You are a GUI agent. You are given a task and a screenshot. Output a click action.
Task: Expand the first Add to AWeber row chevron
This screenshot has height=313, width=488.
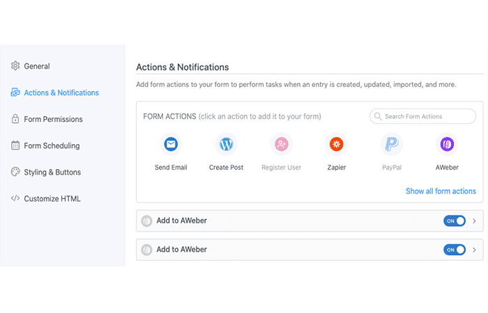point(474,221)
